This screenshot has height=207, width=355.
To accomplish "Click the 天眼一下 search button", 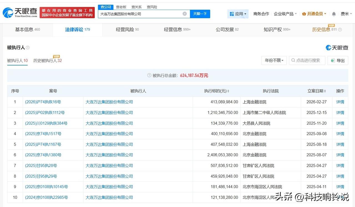I will [200, 14].
